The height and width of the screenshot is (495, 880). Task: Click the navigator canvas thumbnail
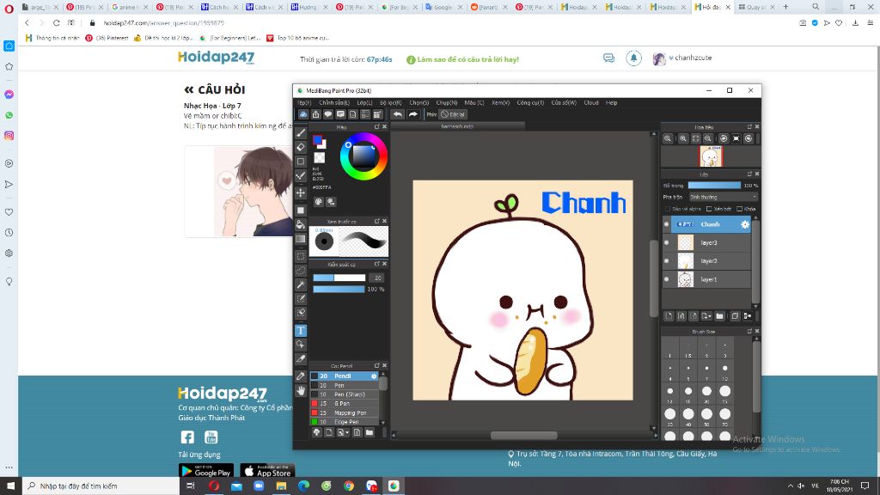pos(711,156)
